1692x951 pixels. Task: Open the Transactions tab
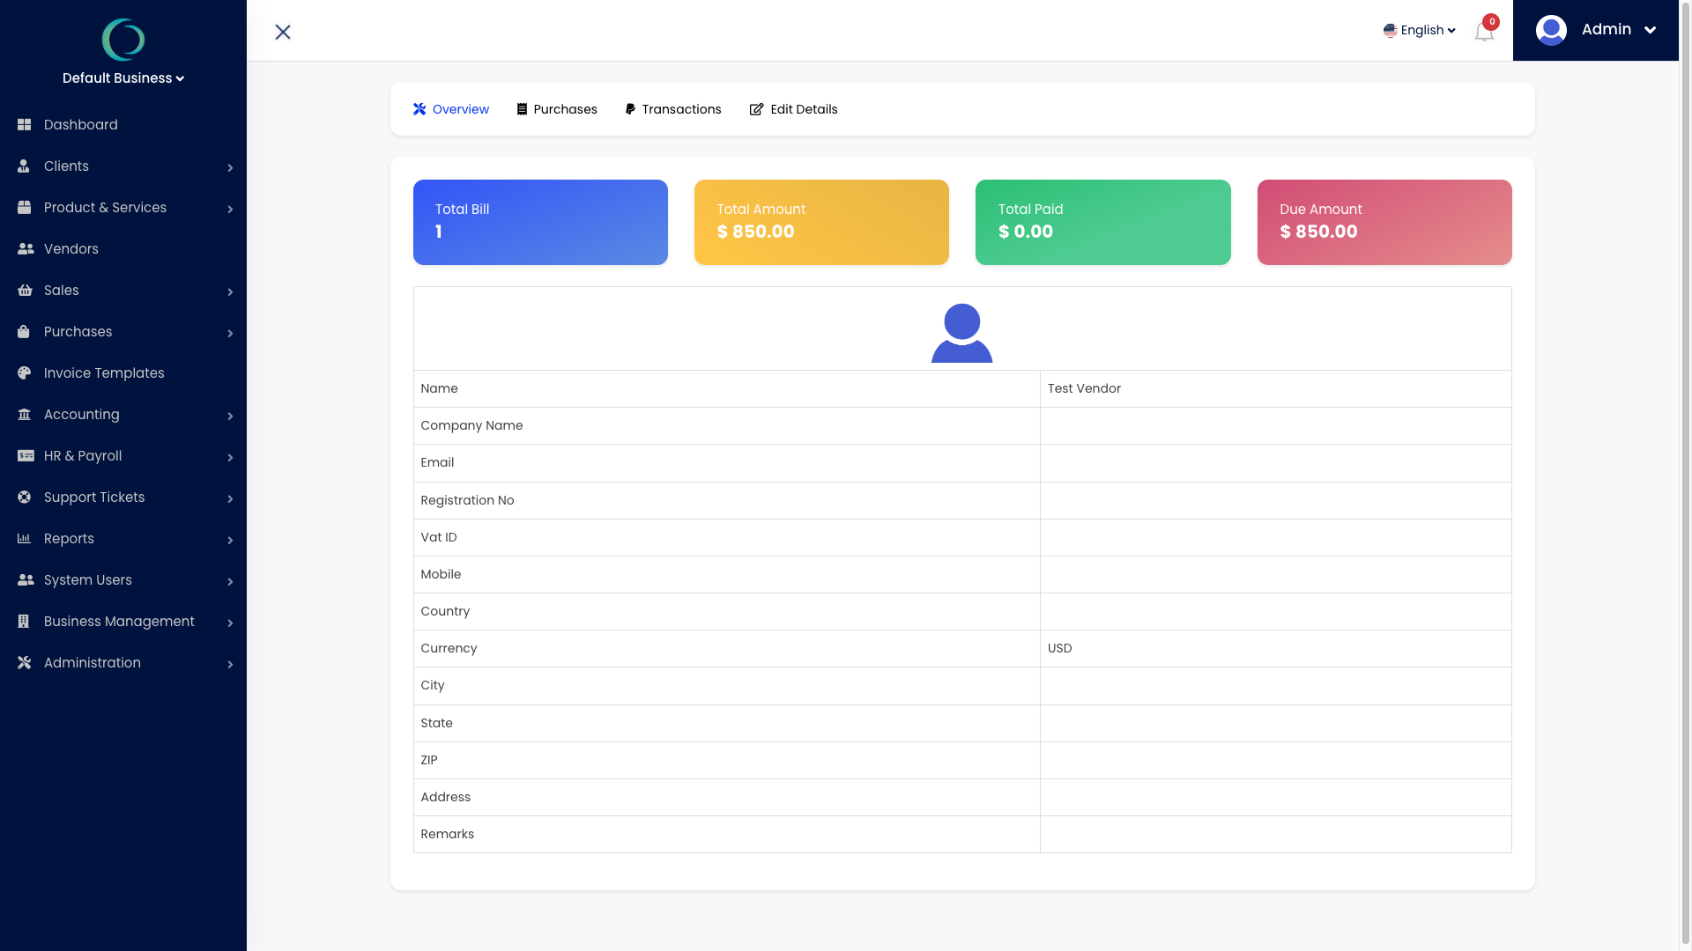tap(682, 109)
